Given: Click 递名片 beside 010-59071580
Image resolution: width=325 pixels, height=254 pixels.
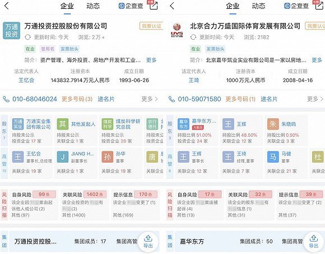Looking at the screenshot, I should click(269, 99).
